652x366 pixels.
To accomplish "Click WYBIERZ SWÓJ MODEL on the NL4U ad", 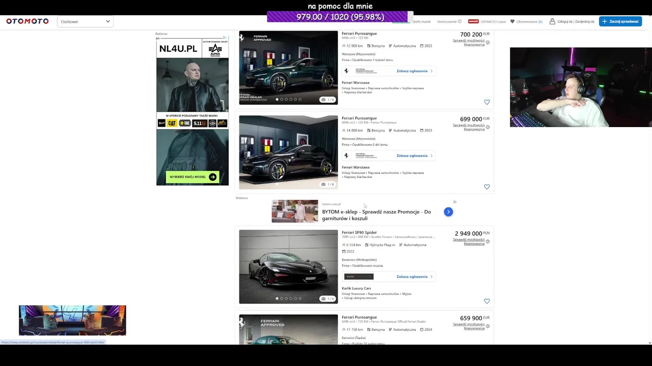I will (193, 177).
